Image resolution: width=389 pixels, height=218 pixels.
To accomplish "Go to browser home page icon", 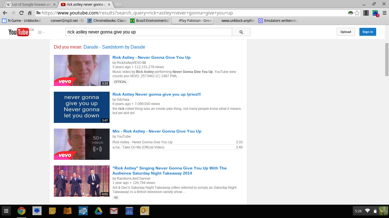I will [x=30, y=13].
